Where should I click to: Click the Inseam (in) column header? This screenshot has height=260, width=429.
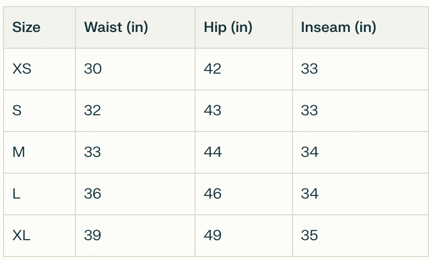pos(338,27)
